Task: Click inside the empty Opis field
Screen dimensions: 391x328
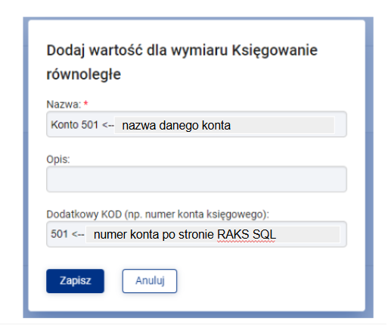Action: [x=197, y=179]
